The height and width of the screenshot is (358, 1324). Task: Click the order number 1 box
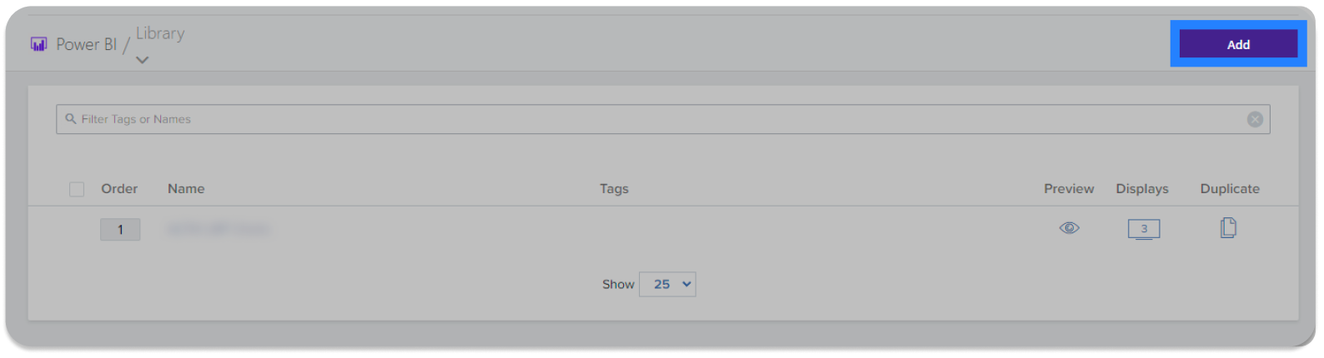pos(120,230)
